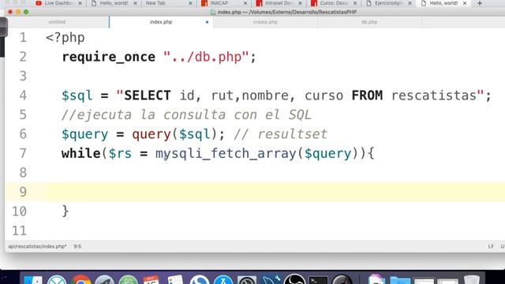
Task: Click the INACAP tab favicon
Action: click(204, 3)
